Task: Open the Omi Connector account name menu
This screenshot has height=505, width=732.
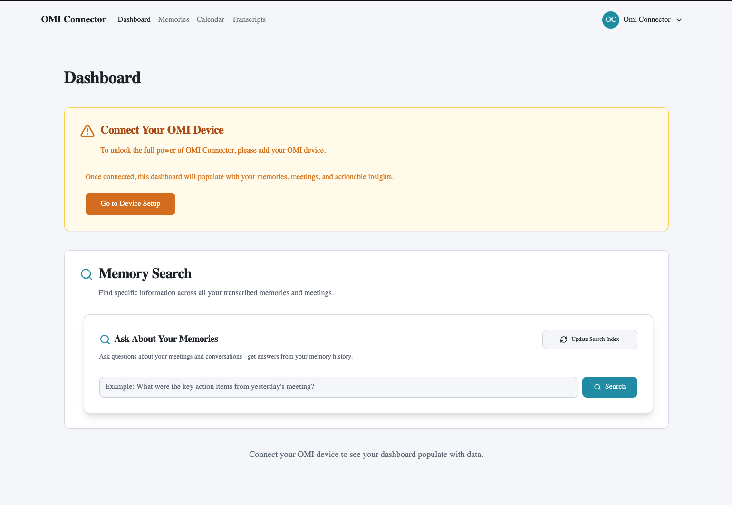Action: 646,19
